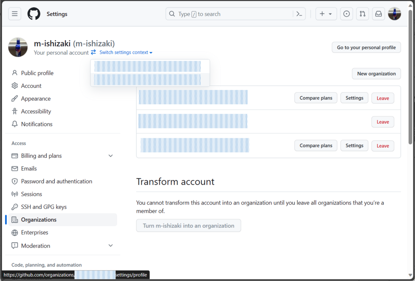The image size is (415, 281).
Task: Click the GitHub logo
Action: [34, 14]
